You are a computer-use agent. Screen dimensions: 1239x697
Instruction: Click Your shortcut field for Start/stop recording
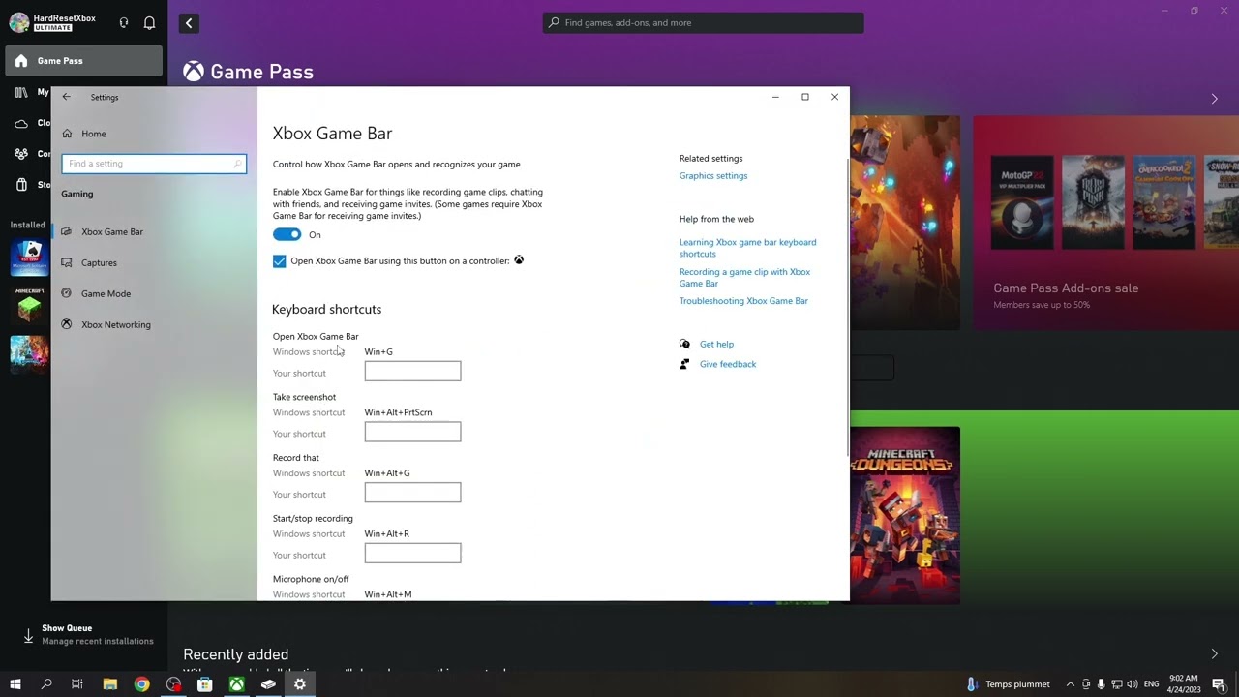pyautogui.click(x=412, y=553)
